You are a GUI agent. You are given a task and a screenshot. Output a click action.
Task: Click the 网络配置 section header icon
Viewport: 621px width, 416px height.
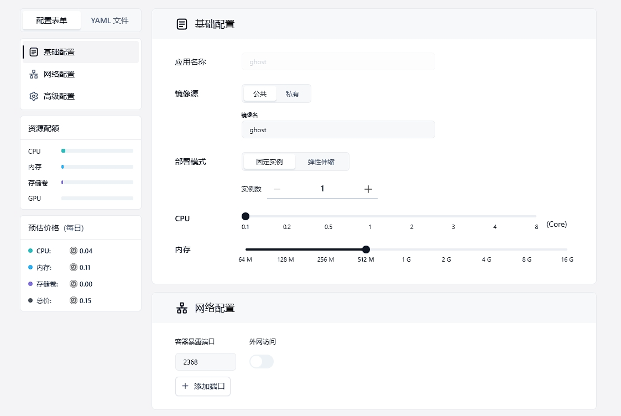182,308
